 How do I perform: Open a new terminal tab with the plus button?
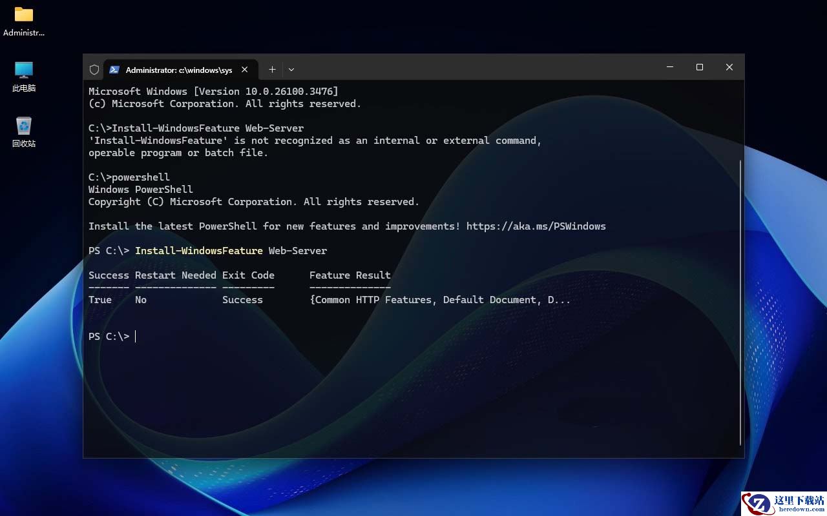[272, 70]
